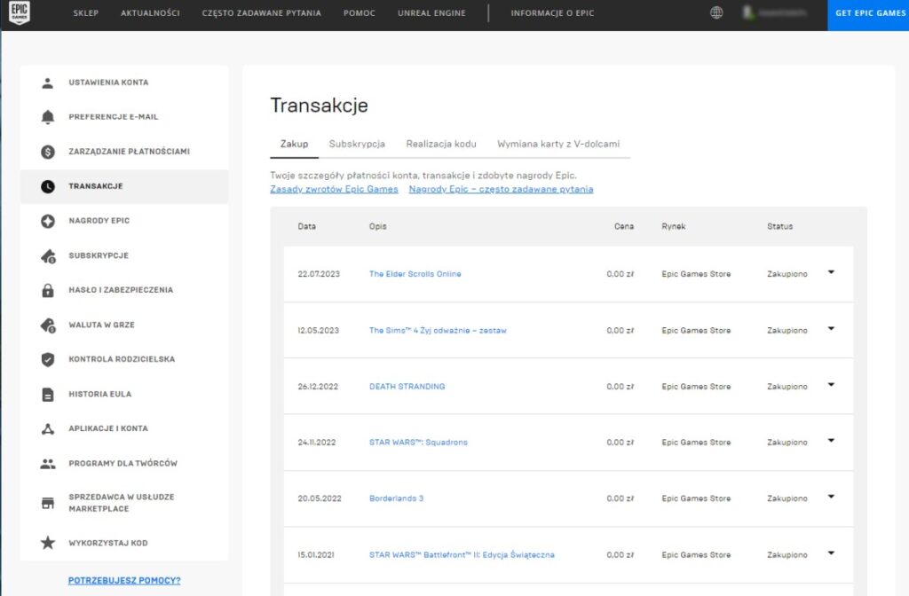The height and width of the screenshot is (596, 909).
Task: Click the date 20.05.2022
Action: click(x=320, y=498)
